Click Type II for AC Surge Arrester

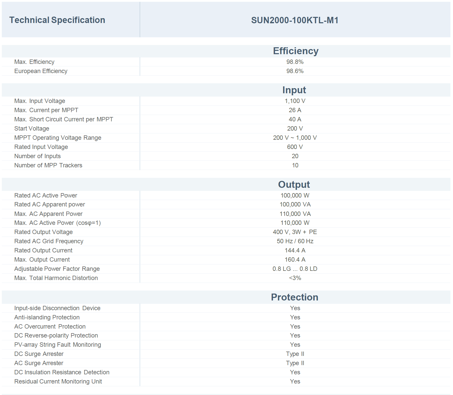295,363
